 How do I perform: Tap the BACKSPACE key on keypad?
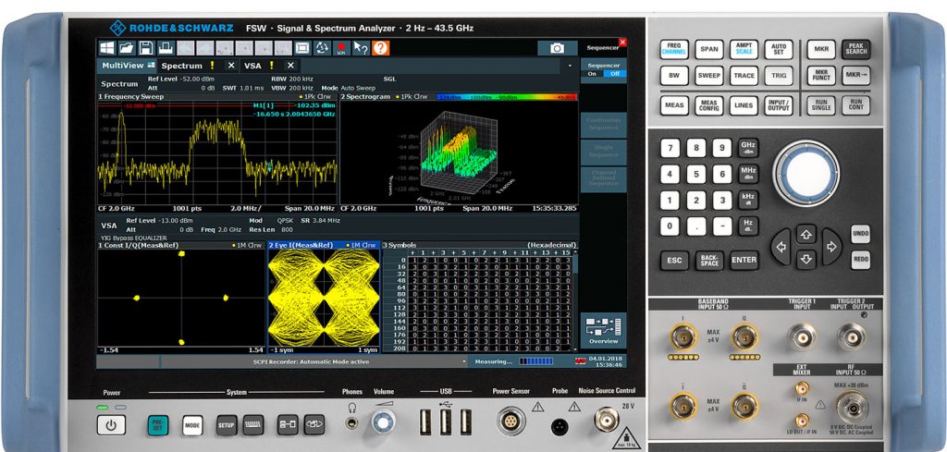click(709, 260)
